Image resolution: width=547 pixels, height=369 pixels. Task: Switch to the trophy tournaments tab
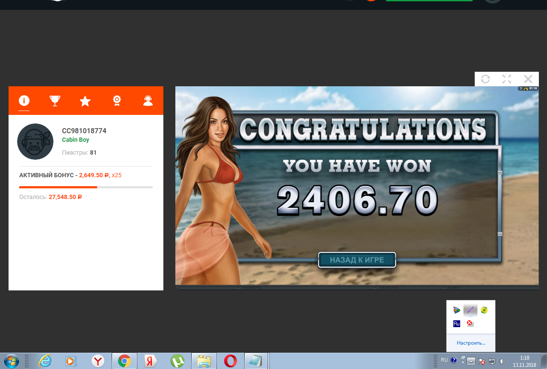point(55,101)
